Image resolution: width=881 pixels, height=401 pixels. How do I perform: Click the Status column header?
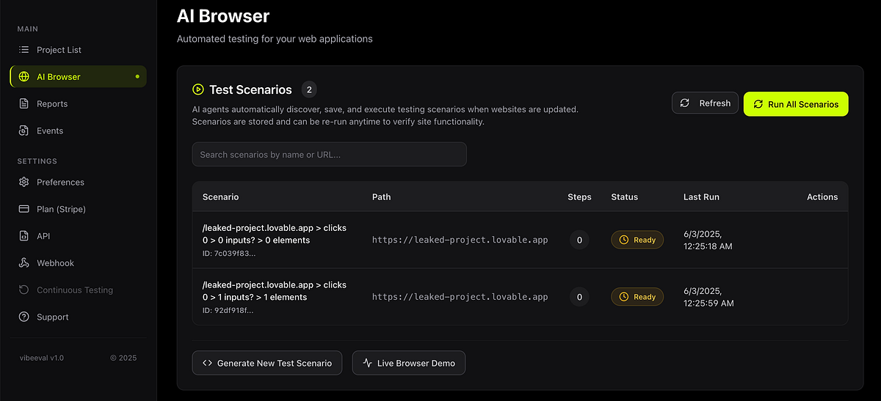(x=624, y=197)
